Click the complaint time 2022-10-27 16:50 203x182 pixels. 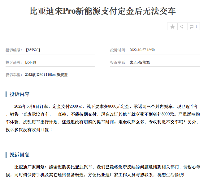[x=142, y=50]
